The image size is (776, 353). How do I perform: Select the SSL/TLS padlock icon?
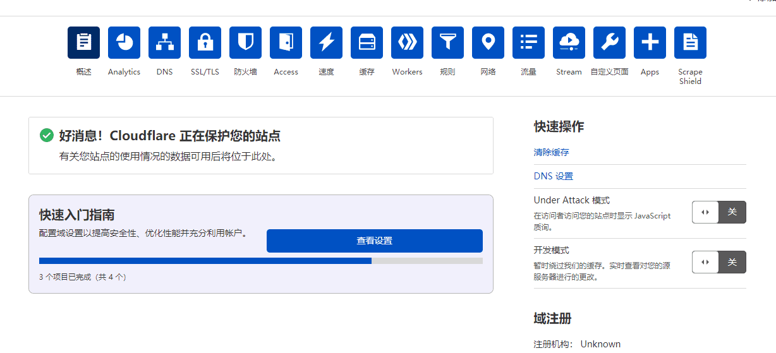(x=205, y=42)
